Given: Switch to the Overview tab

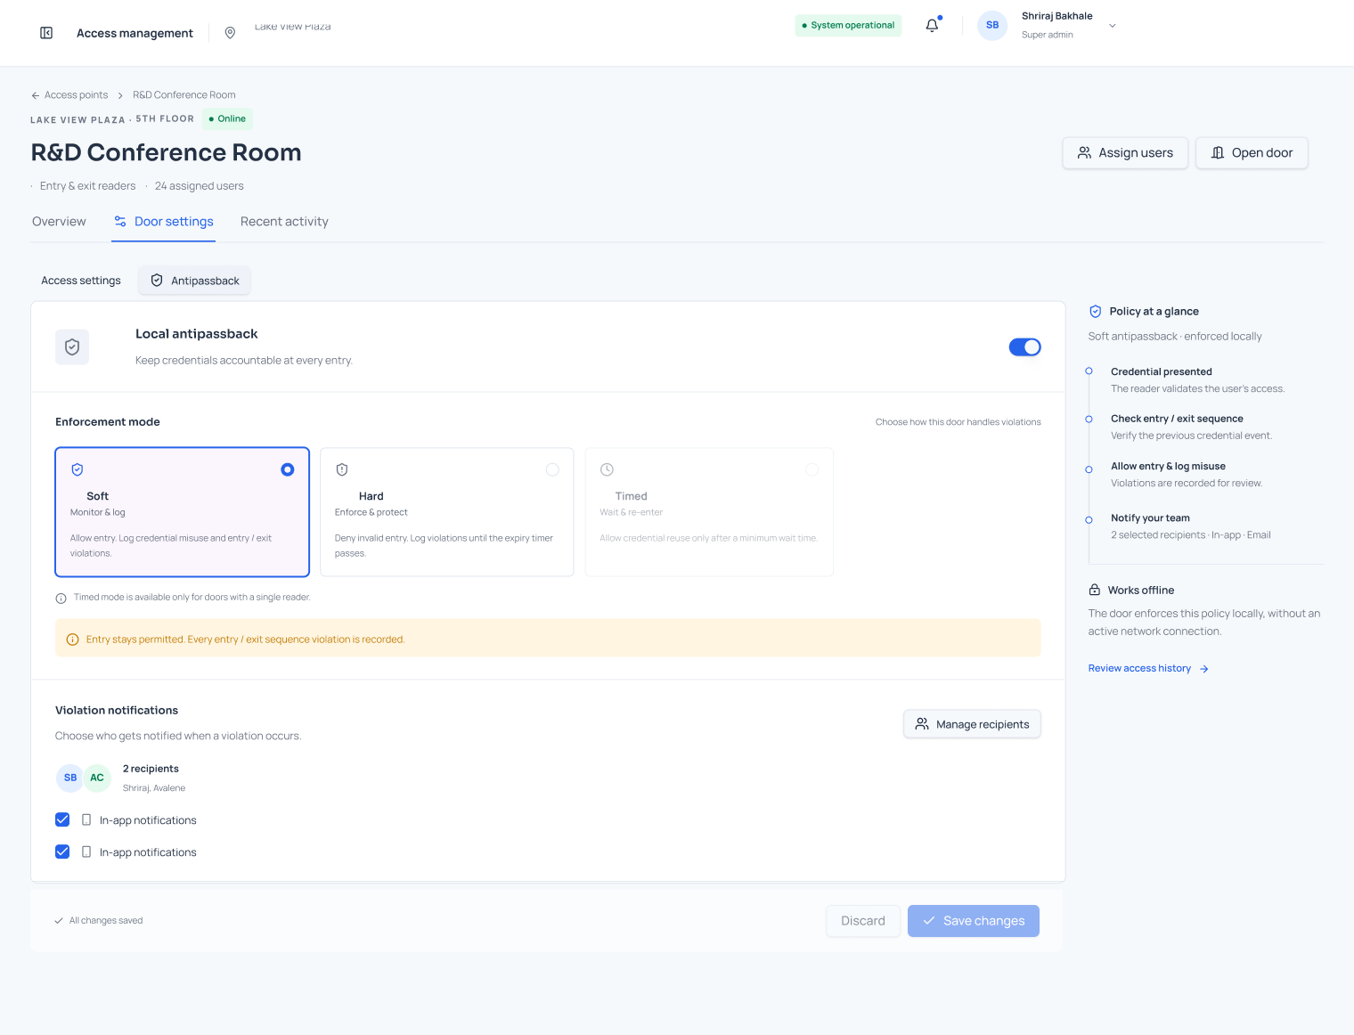Looking at the screenshot, I should coord(59,222).
